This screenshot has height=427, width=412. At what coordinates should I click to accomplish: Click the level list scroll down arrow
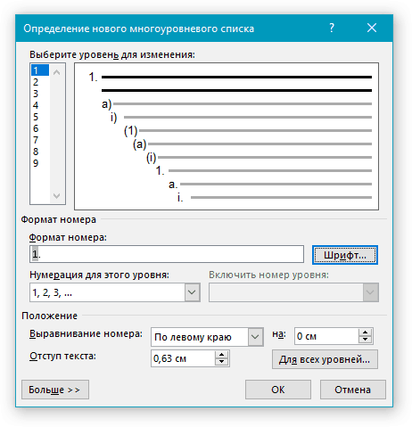(x=56, y=195)
